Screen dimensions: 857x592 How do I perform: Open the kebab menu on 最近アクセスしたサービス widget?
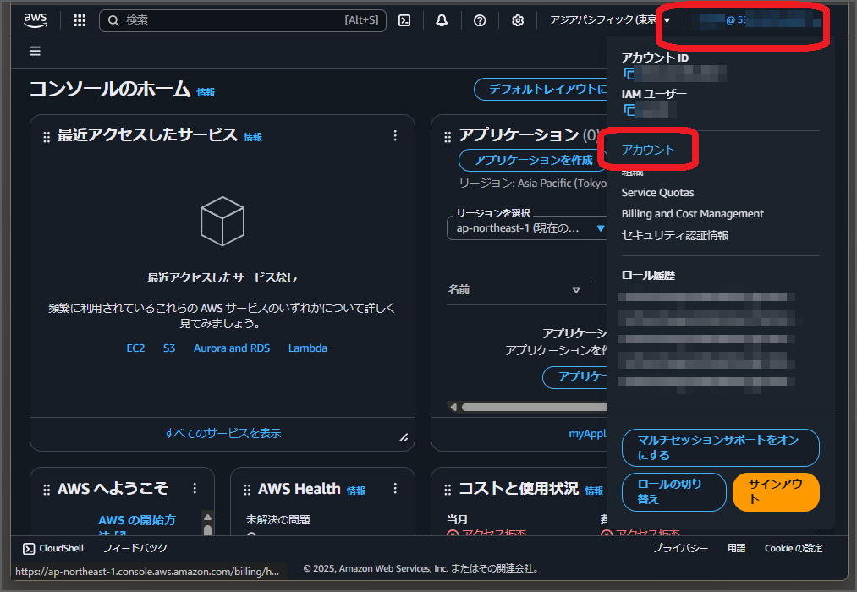tap(394, 135)
